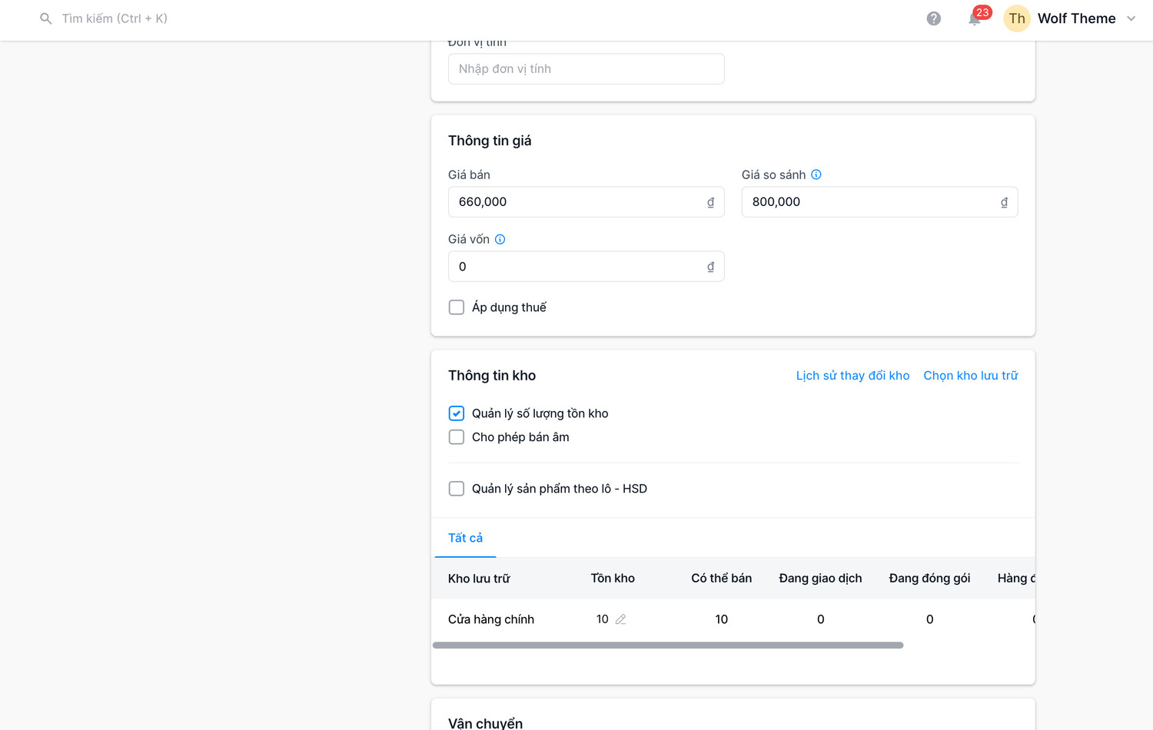Focus the search field Tìm kiếm
This screenshot has height=730, width=1153.
tap(115, 18)
